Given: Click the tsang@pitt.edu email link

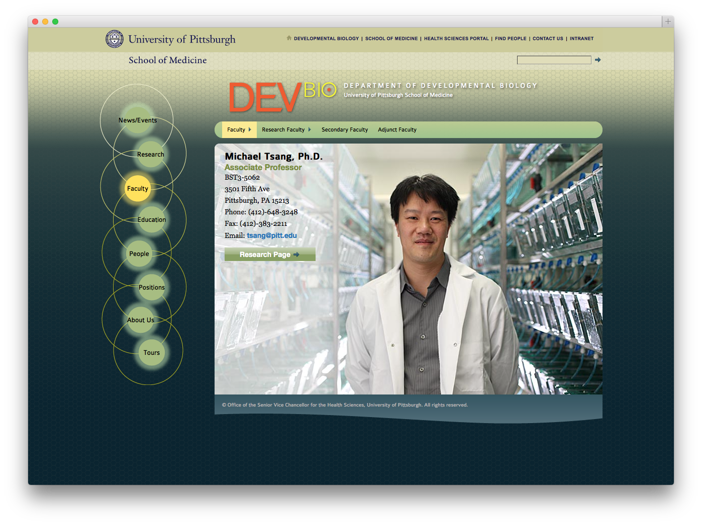Looking at the screenshot, I should click(x=272, y=235).
